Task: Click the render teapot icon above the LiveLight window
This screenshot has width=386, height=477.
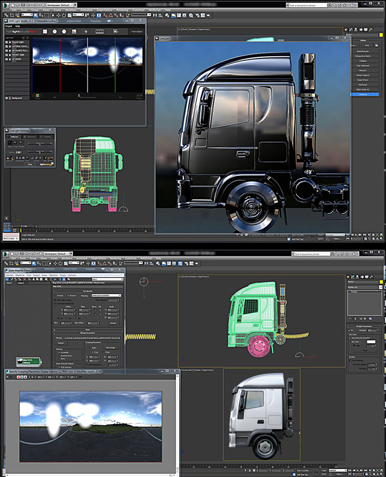Action: [208, 15]
